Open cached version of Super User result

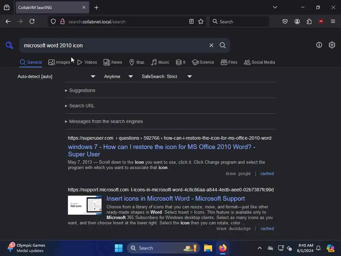[267, 174]
